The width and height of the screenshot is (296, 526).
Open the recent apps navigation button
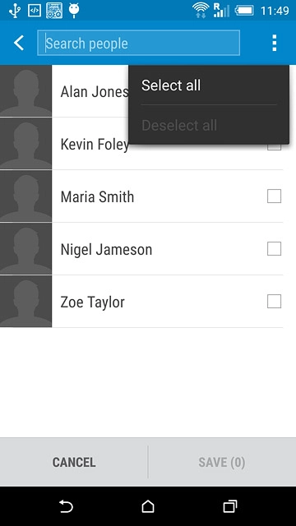(x=230, y=506)
